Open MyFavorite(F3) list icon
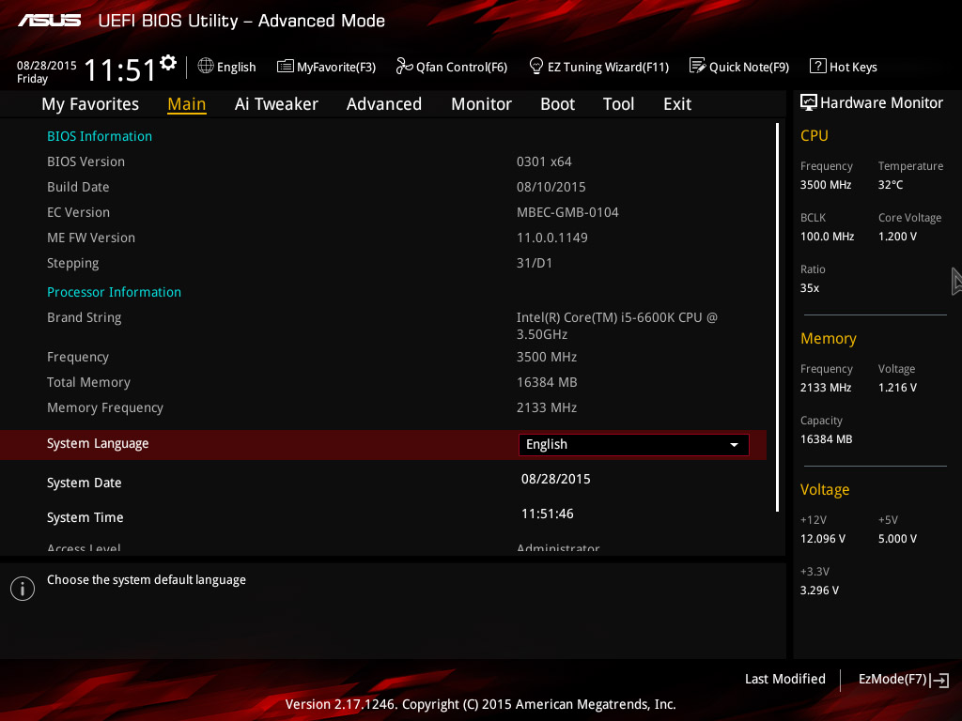Screen dimensions: 962x721 285,67
